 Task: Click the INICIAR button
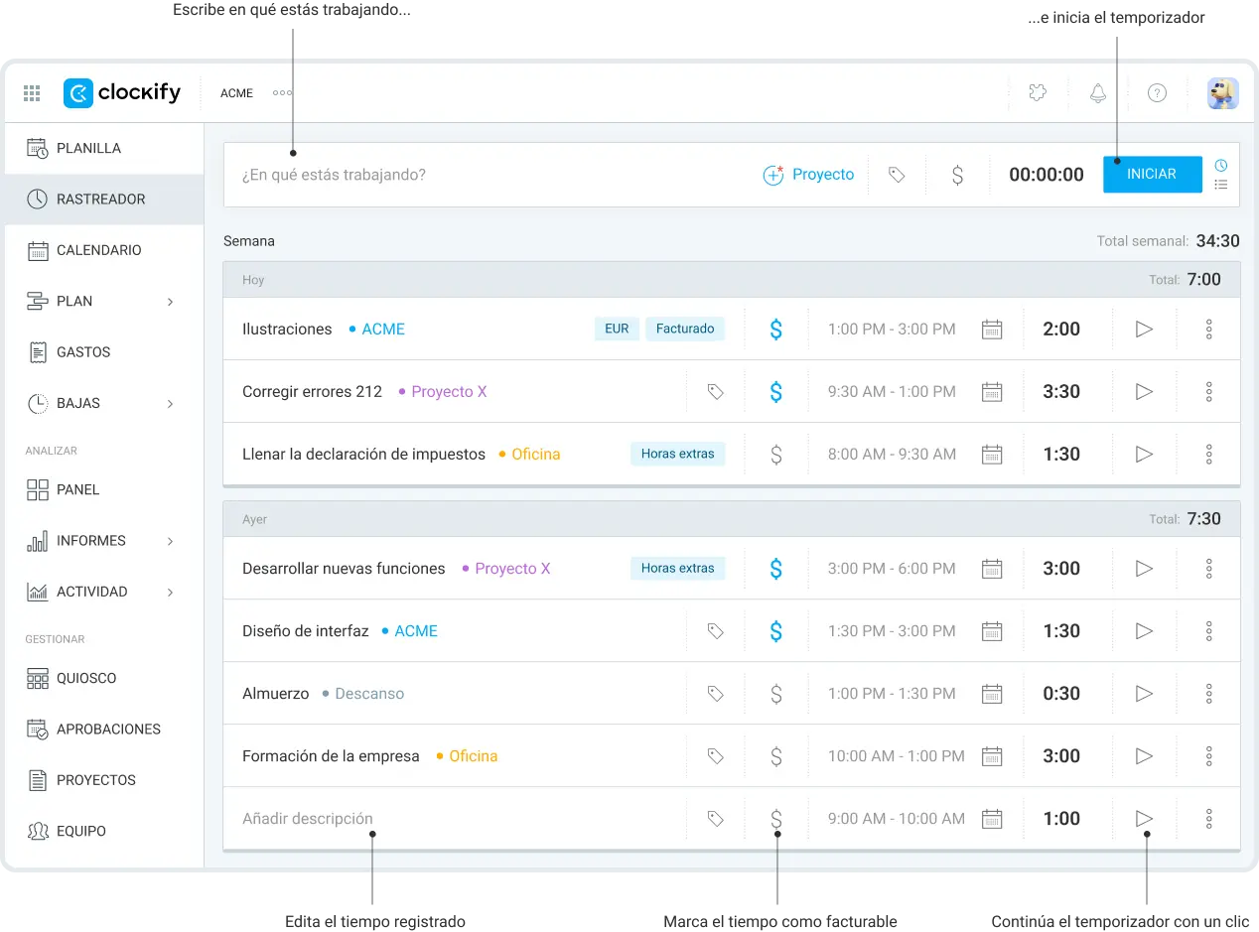pyautogui.click(x=1152, y=175)
